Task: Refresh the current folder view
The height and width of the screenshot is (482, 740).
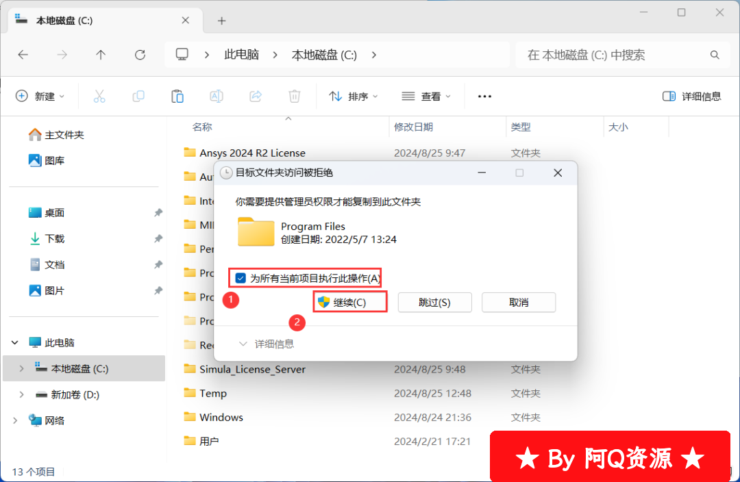Action: click(140, 55)
